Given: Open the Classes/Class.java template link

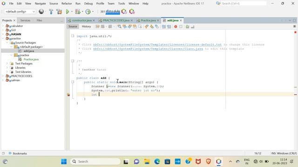Looking at the screenshot, I should point(148,49).
